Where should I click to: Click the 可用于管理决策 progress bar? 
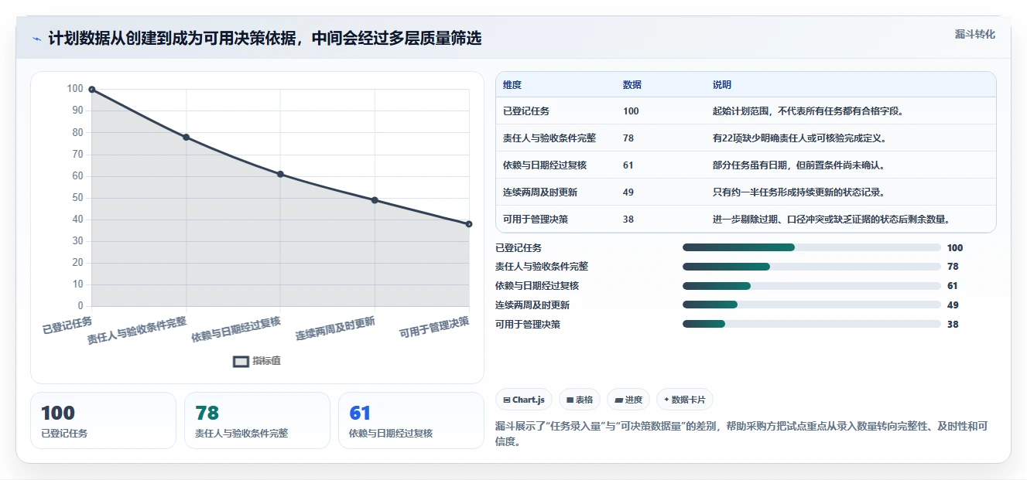tap(811, 324)
